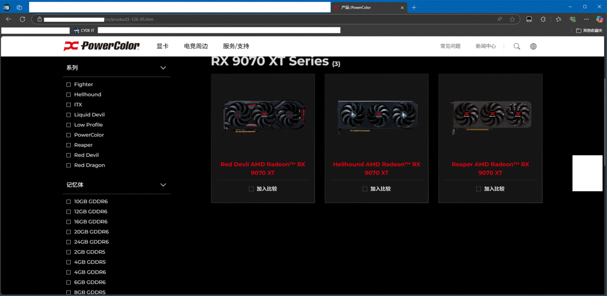
Task: Click the Hellhound graphics card image
Action: (x=378, y=116)
